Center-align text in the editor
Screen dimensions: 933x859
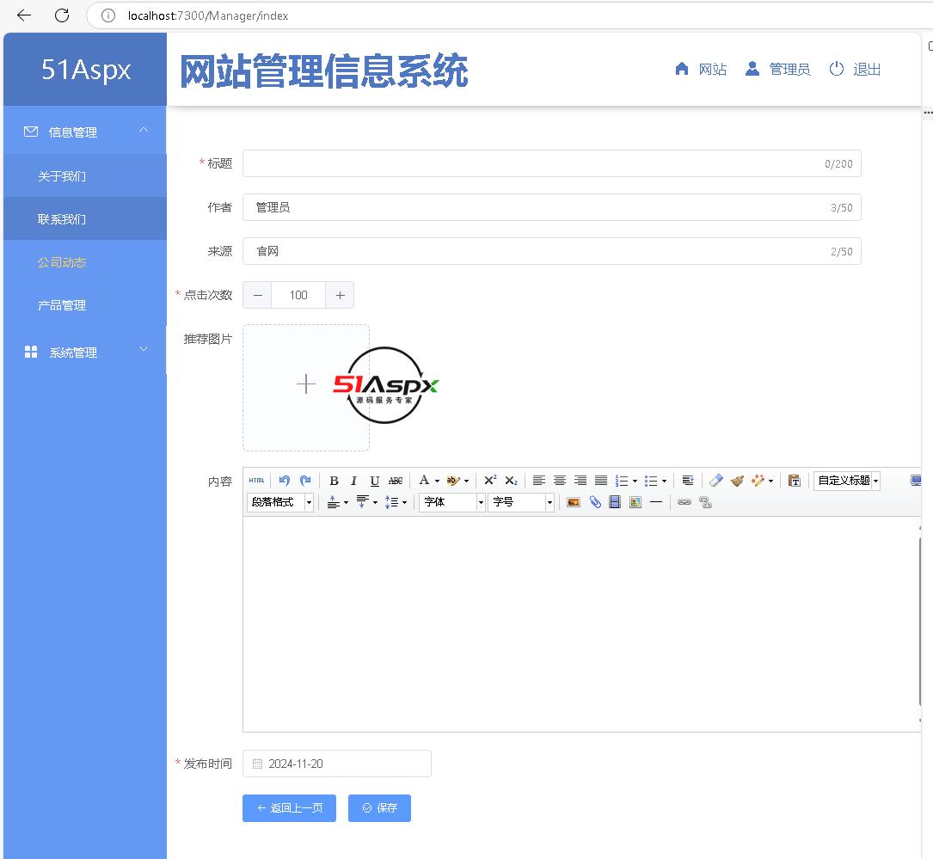560,481
